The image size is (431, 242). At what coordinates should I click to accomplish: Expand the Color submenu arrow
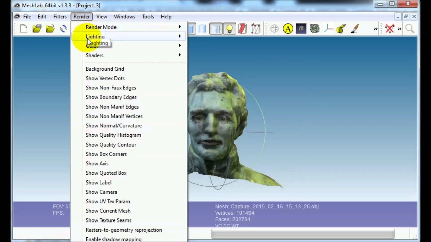[180, 45]
